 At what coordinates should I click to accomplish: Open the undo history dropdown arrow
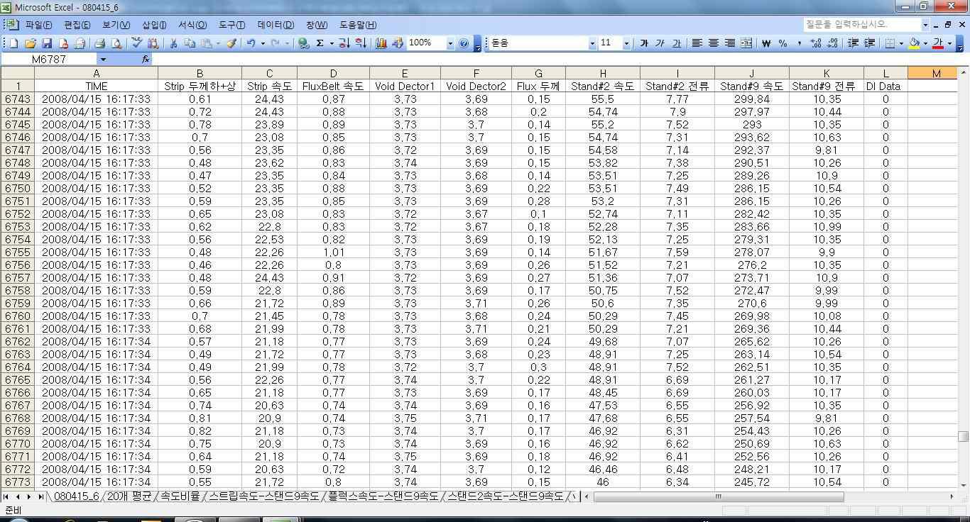(263, 43)
